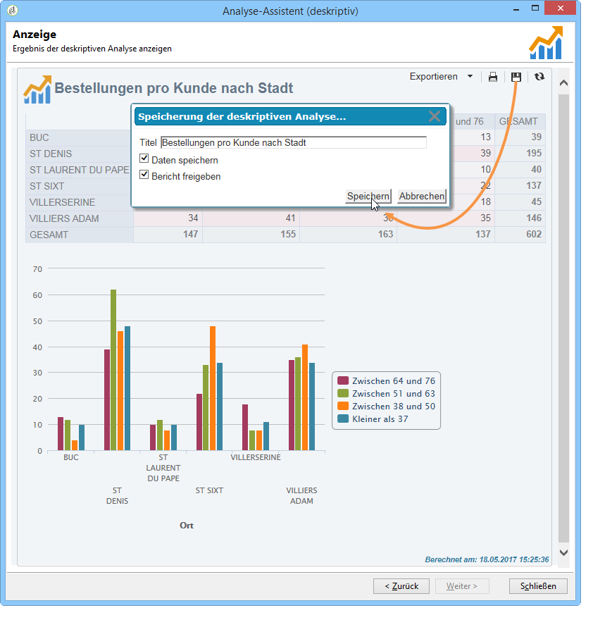Toggle the Daten speichern checkbox
Screen dimensions: 593x620
tap(144, 159)
